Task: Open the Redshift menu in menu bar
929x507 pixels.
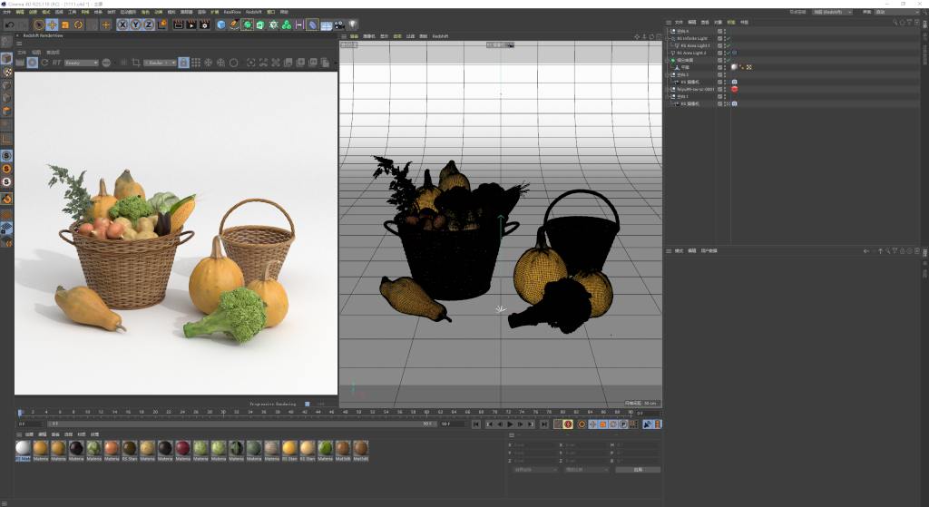Action: (x=254, y=12)
